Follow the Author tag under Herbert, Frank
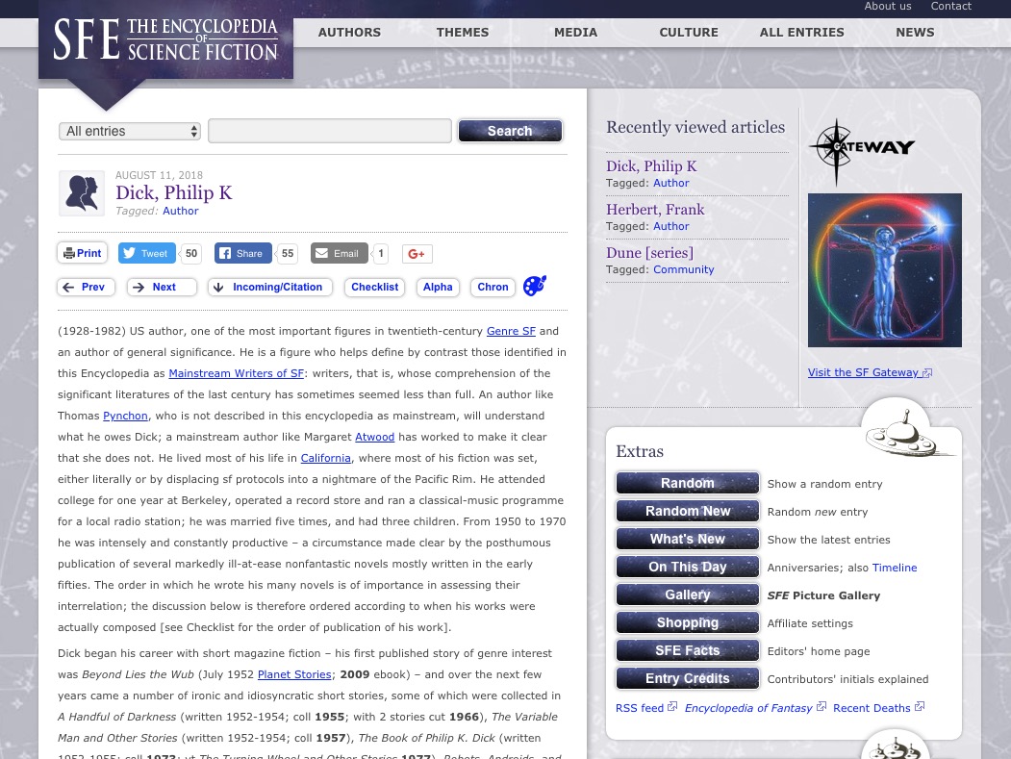 pos(671,226)
